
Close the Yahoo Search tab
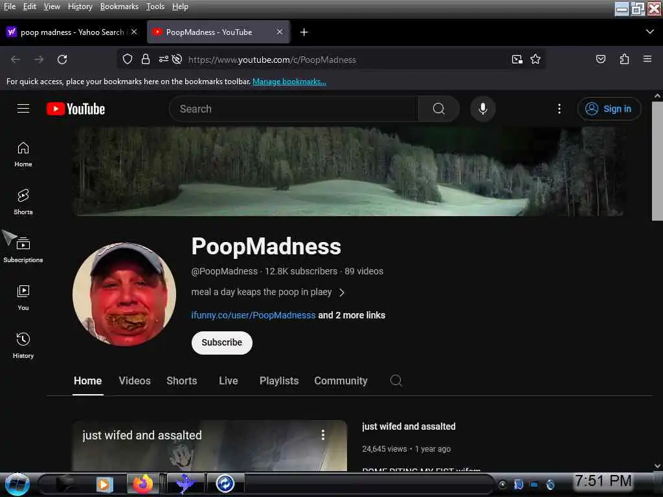tap(134, 32)
